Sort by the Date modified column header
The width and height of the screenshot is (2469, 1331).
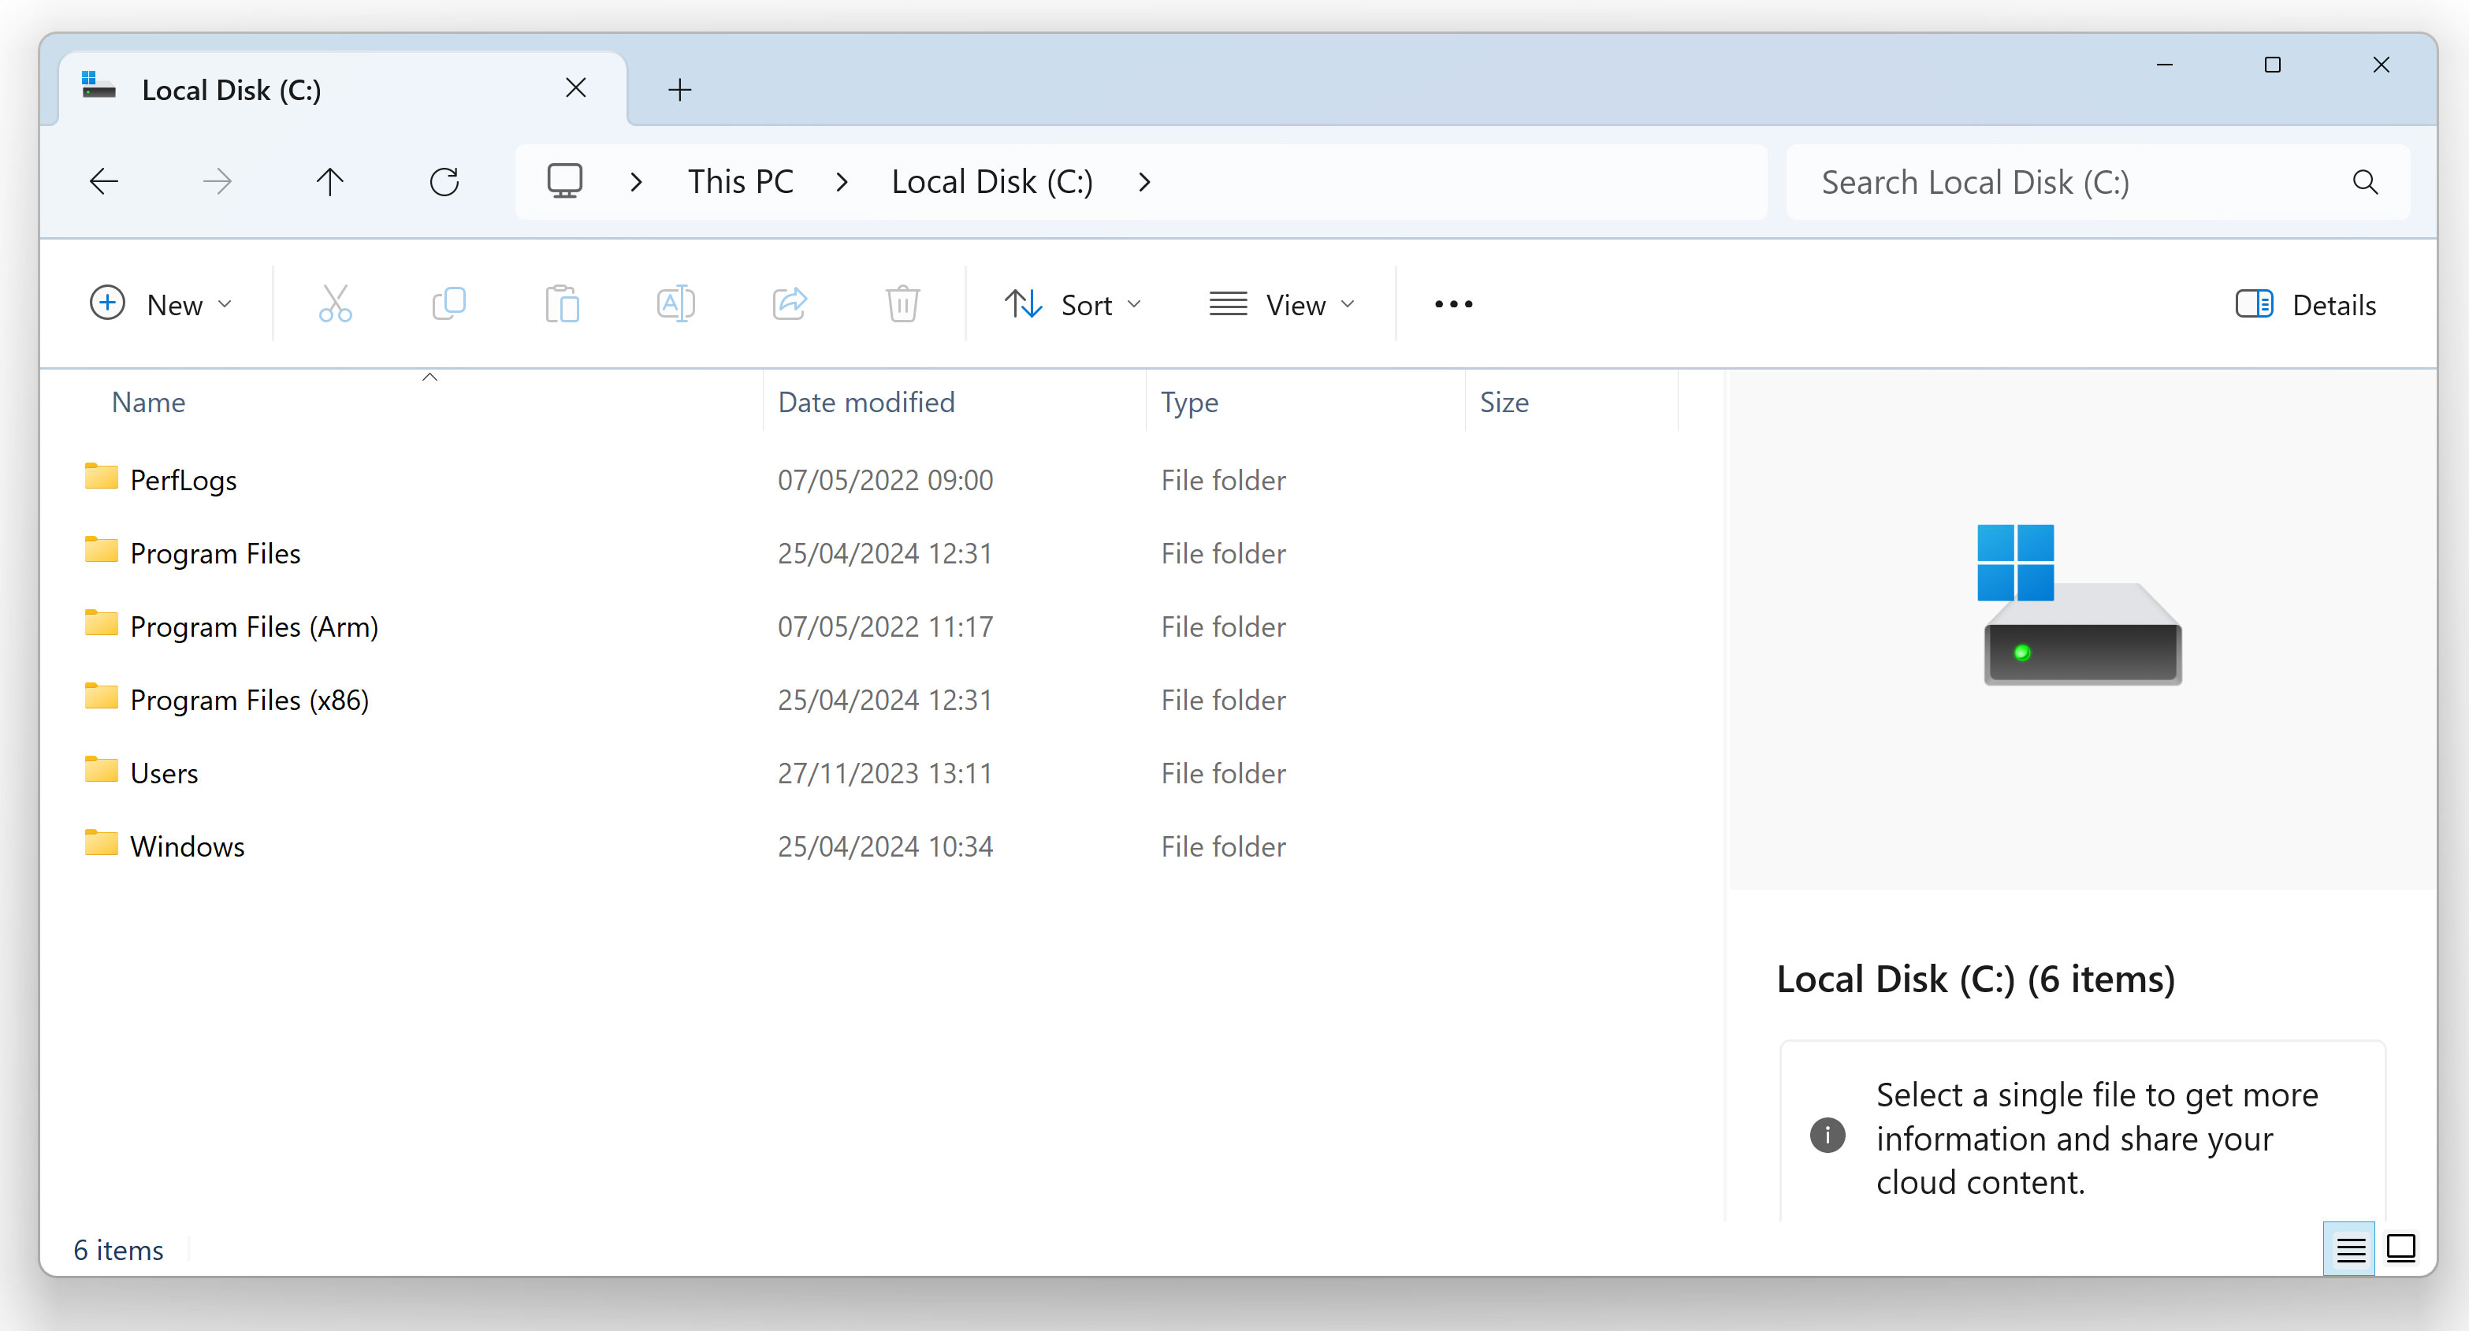point(865,403)
